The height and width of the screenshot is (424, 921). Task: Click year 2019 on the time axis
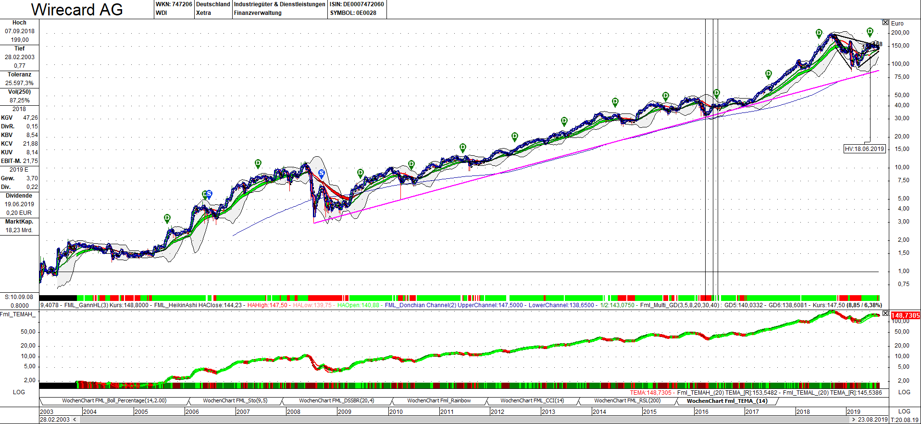point(854,412)
